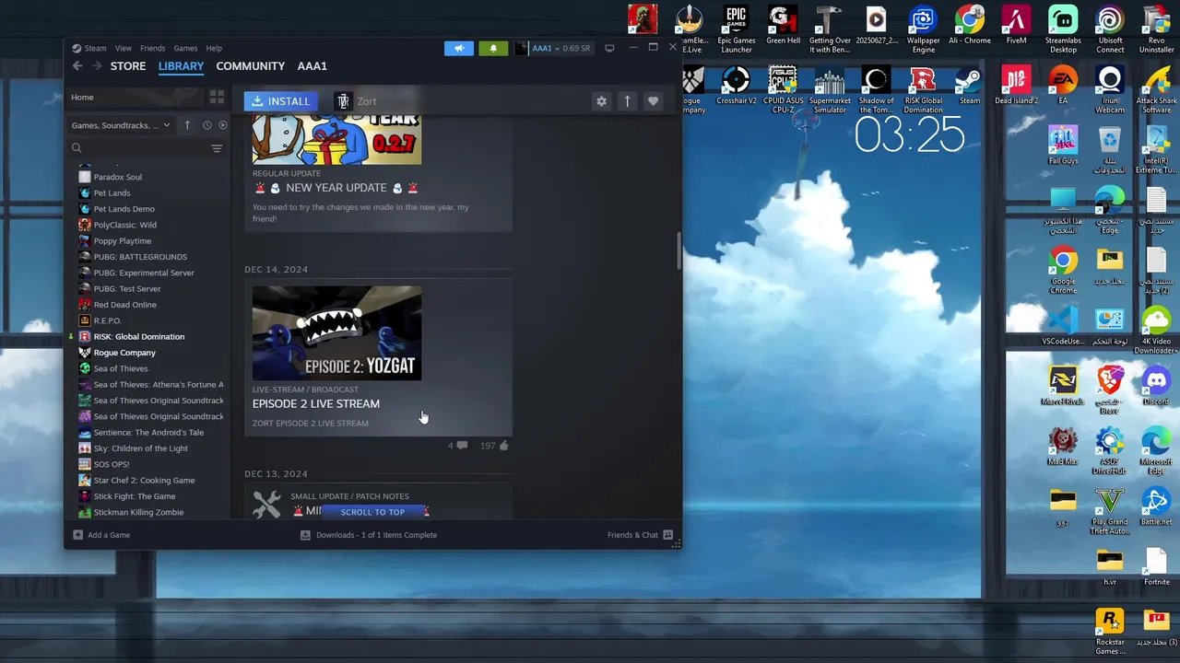Open Epic Games Launcher desktop icon
This screenshot has height=663, width=1180.
tap(736, 29)
